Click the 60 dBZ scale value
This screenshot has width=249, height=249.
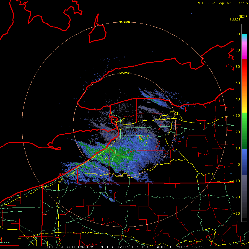(x=238, y=66)
